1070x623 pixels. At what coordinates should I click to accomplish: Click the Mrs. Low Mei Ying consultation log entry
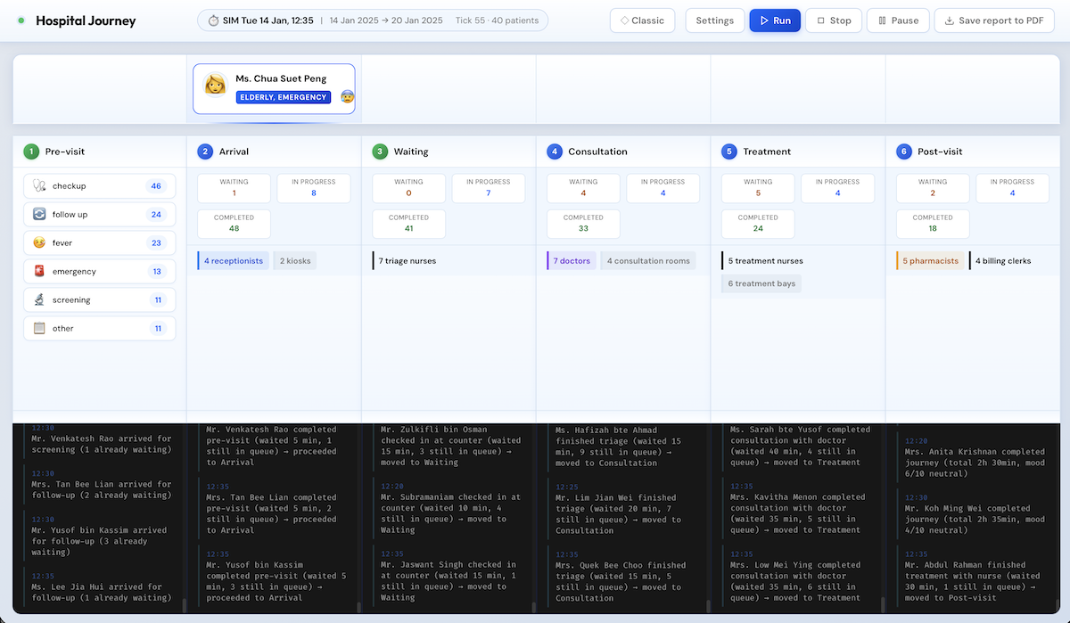click(796, 576)
